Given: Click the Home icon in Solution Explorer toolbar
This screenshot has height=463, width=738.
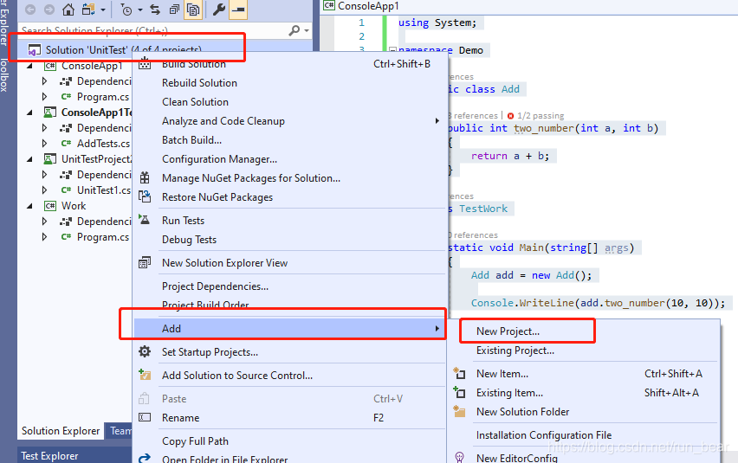Looking at the screenshot, I should tap(68, 9).
